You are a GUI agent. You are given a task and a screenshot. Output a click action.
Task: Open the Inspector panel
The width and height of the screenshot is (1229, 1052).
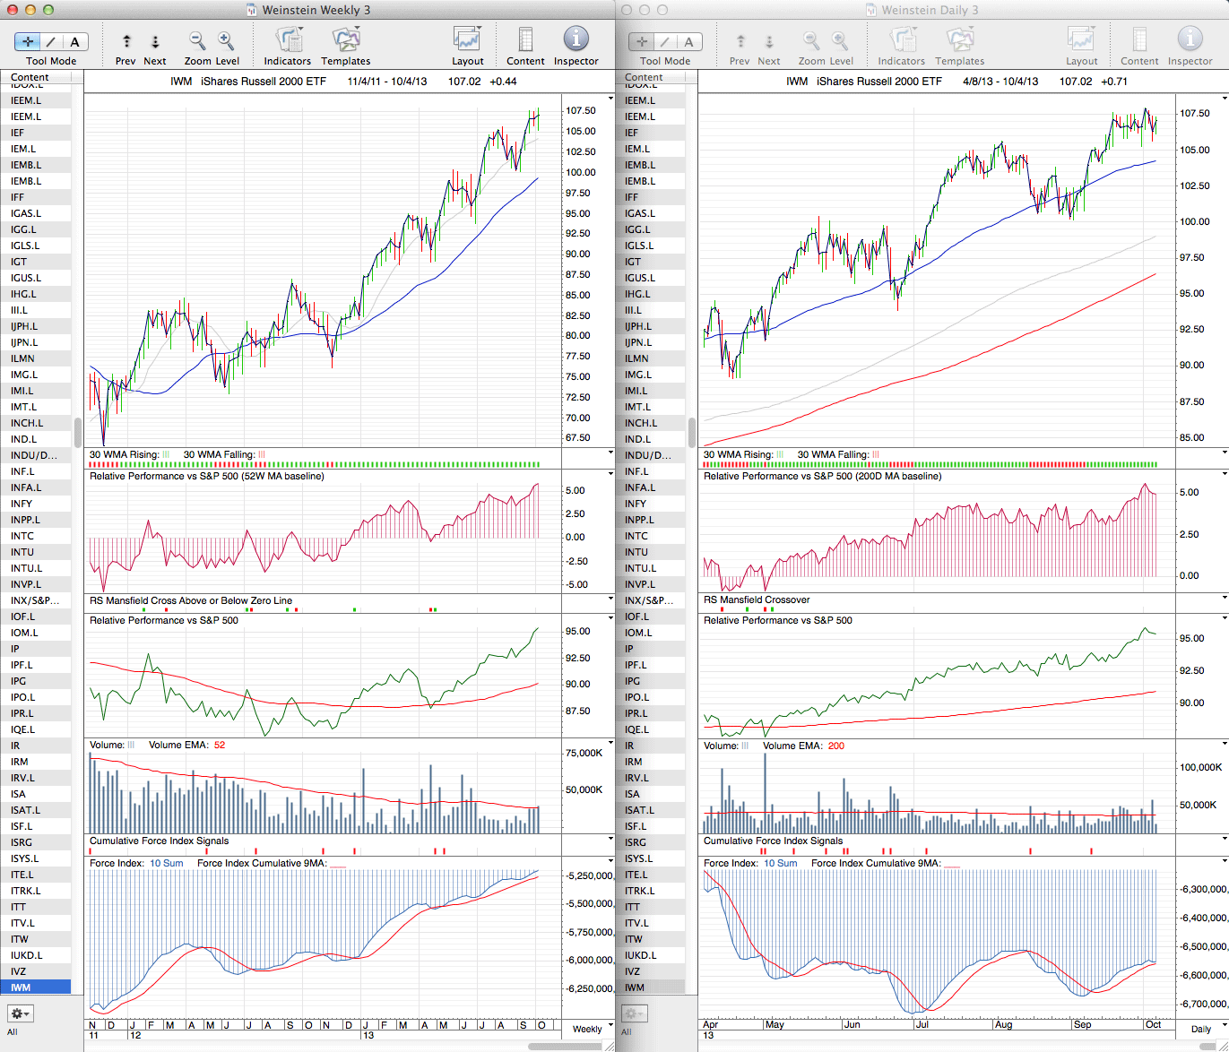point(576,39)
